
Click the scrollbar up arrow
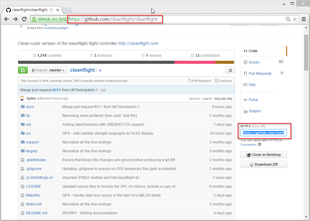point(306,28)
